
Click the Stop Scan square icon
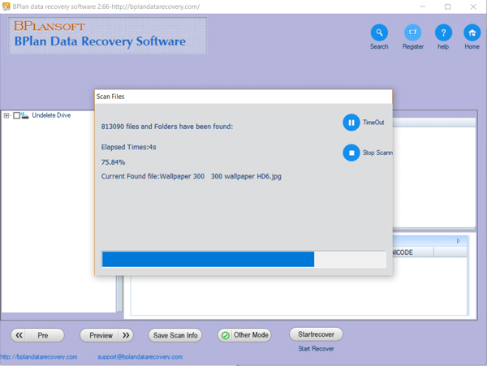click(351, 153)
